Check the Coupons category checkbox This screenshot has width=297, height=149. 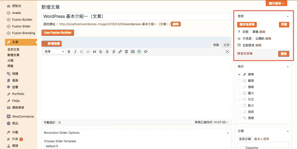242,148
